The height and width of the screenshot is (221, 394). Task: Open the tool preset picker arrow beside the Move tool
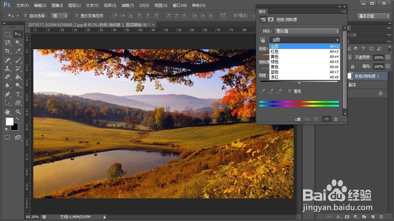pyautogui.click(x=18, y=16)
